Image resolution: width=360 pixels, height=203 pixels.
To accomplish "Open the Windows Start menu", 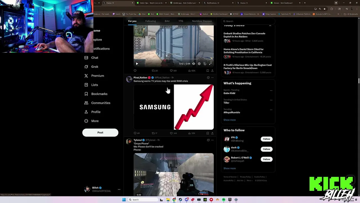I will pos(124,200).
